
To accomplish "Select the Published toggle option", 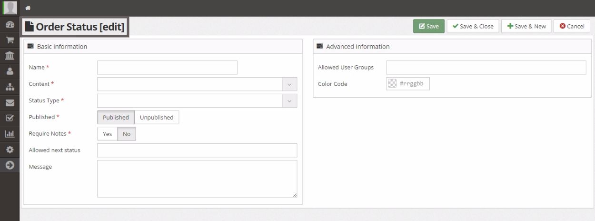I will 116,117.
